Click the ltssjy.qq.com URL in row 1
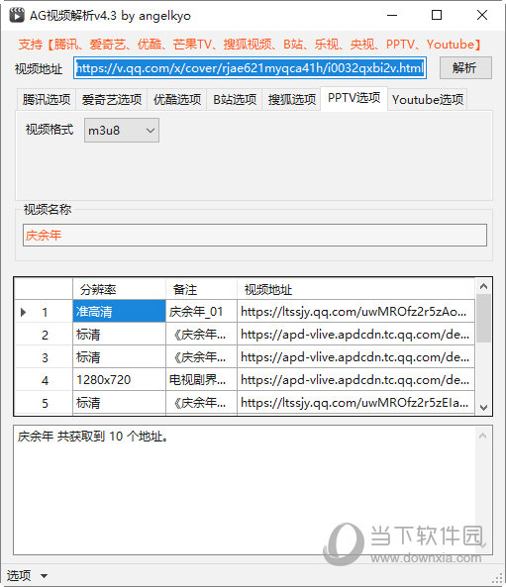 [x=355, y=312]
